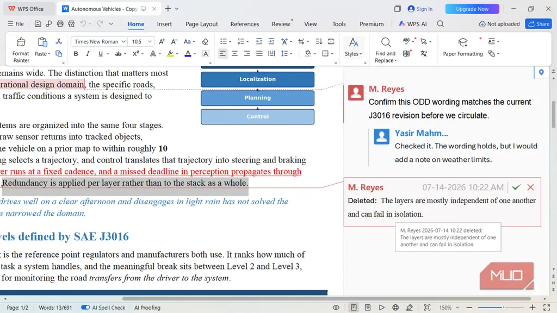Toggle left paragraph alignment
557x313 pixels.
pyautogui.click(x=222, y=54)
